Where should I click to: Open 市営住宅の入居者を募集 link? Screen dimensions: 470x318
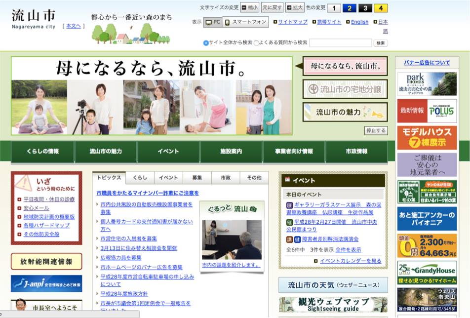(128, 239)
